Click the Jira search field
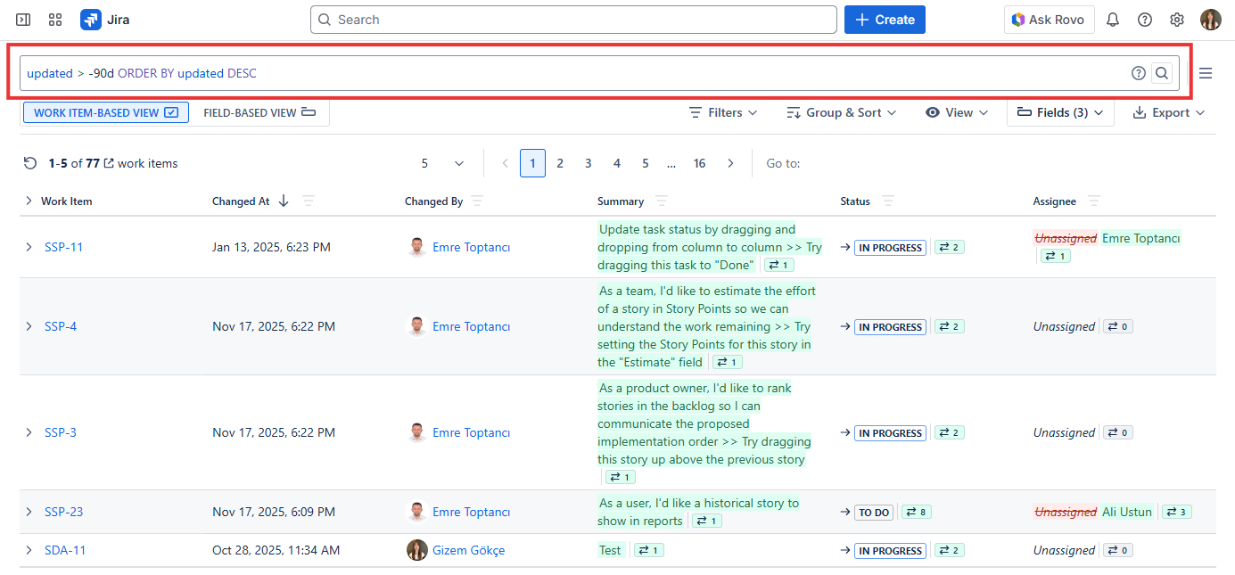Image resolution: width=1235 pixels, height=575 pixels. 573,20
